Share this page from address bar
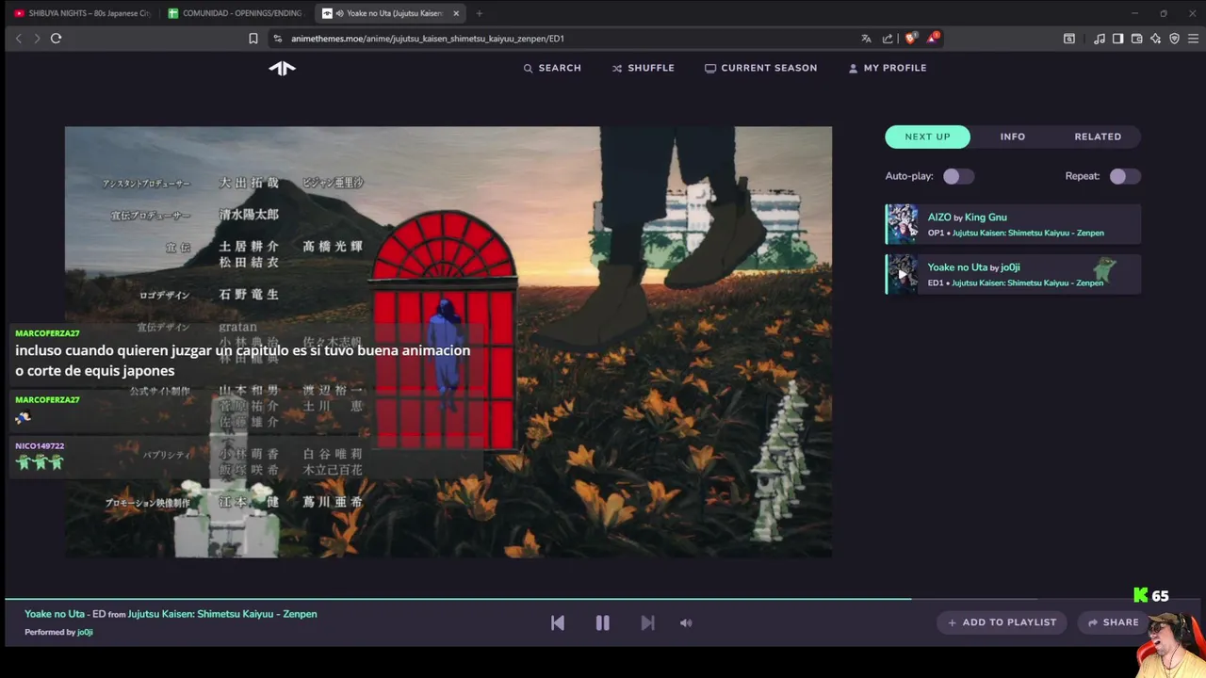 click(x=888, y=39)
